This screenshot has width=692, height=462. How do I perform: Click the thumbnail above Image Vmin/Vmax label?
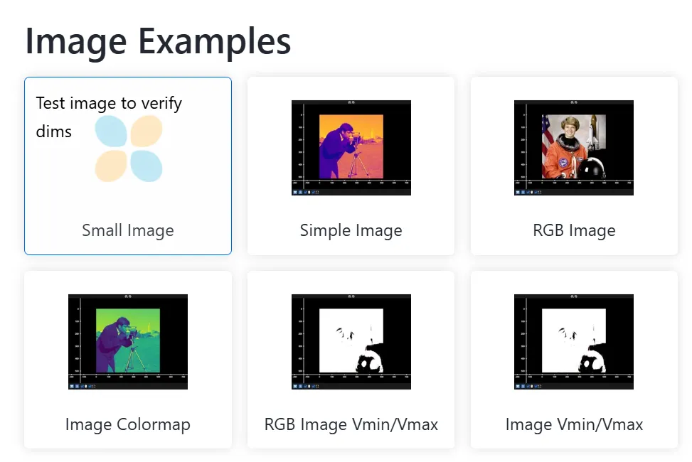[574, 341]
